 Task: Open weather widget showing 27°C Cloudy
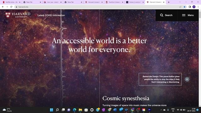[x=8, y=110]
